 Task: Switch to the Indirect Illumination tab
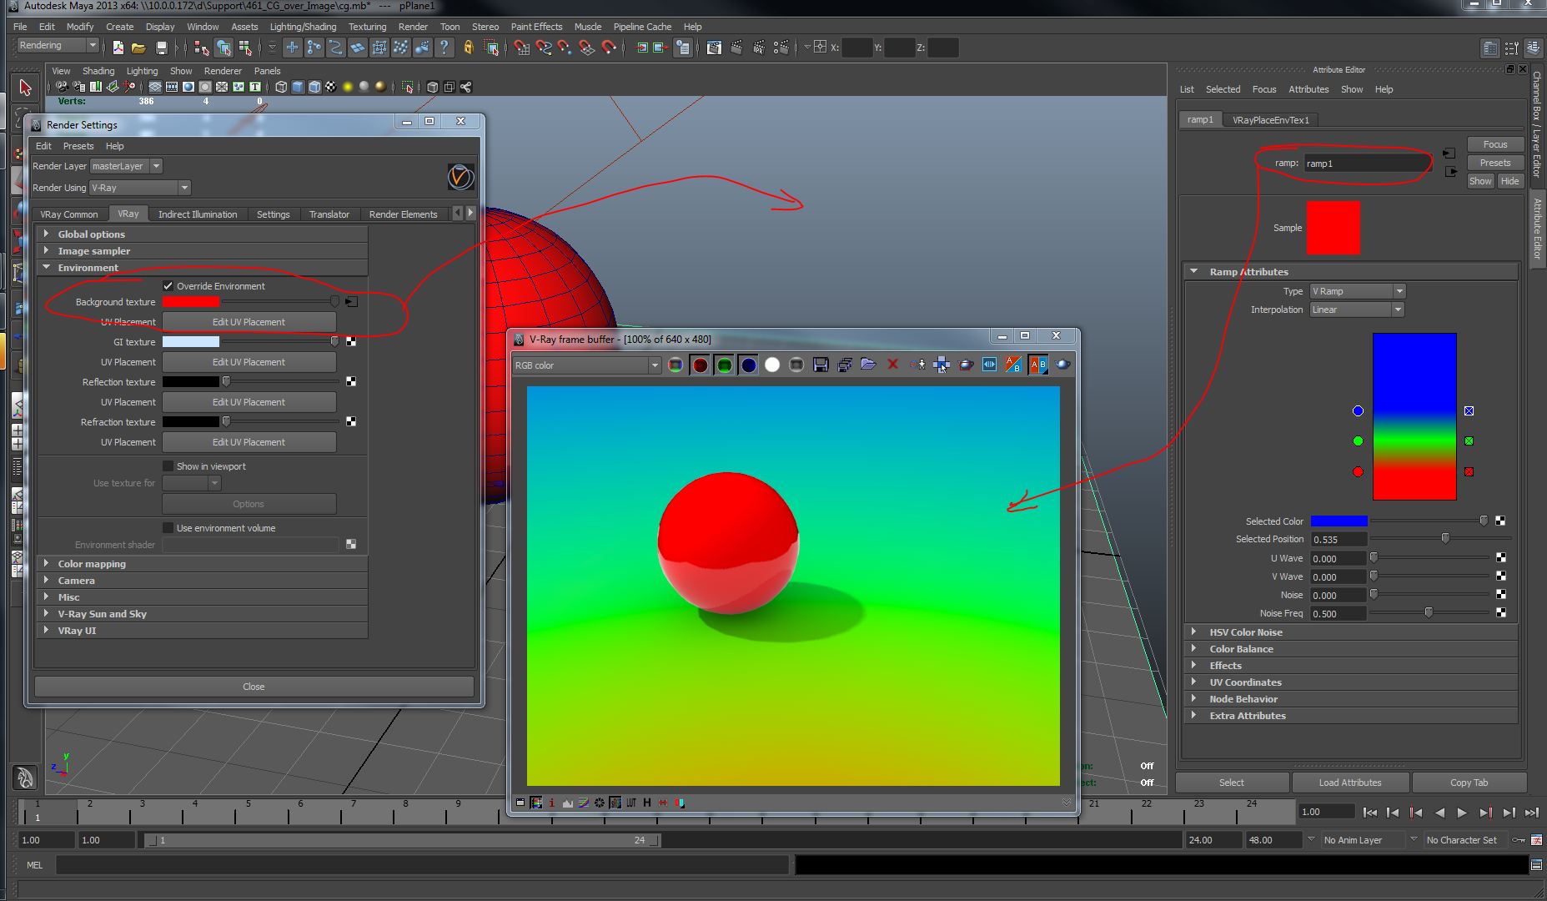point(198,214)
